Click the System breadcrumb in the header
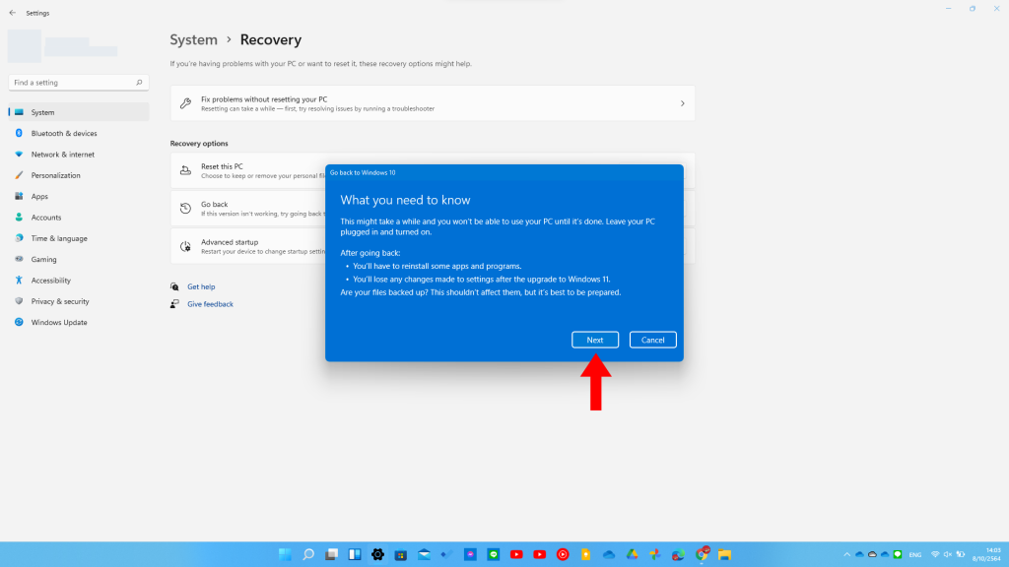This screenshot has width=1009, height=567. click(x=194, y=39)
